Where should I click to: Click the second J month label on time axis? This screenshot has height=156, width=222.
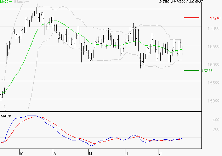(160, 154)
